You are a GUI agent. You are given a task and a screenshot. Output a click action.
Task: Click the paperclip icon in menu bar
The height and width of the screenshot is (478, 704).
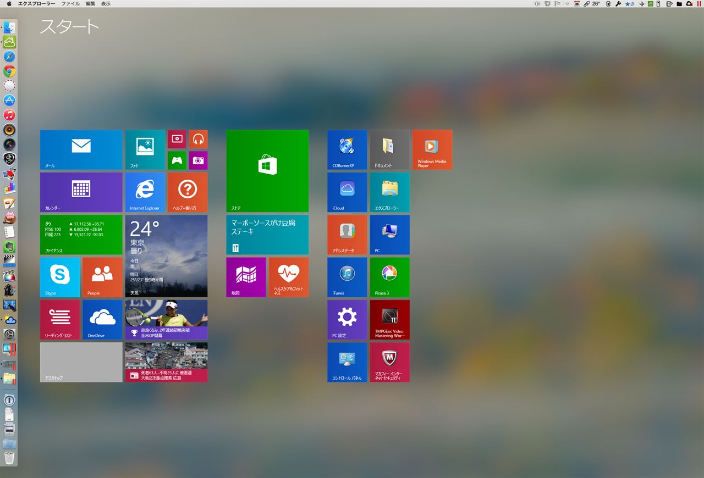tap(586, 4)
